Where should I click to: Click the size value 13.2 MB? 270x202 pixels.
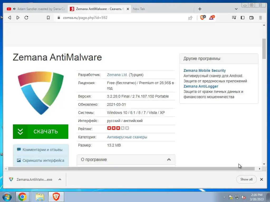click(114, 145)
